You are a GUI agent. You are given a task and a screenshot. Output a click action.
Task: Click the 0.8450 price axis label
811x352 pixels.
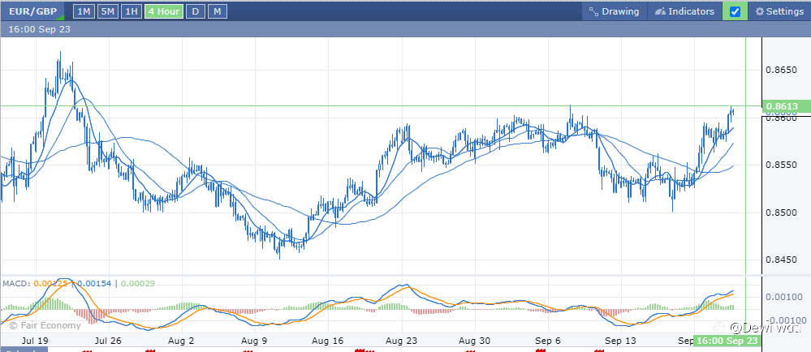(x=782, y=260)
